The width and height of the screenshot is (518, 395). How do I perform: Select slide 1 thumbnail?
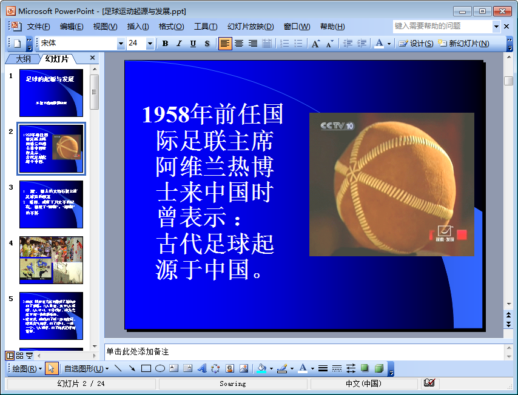point(51,93)
